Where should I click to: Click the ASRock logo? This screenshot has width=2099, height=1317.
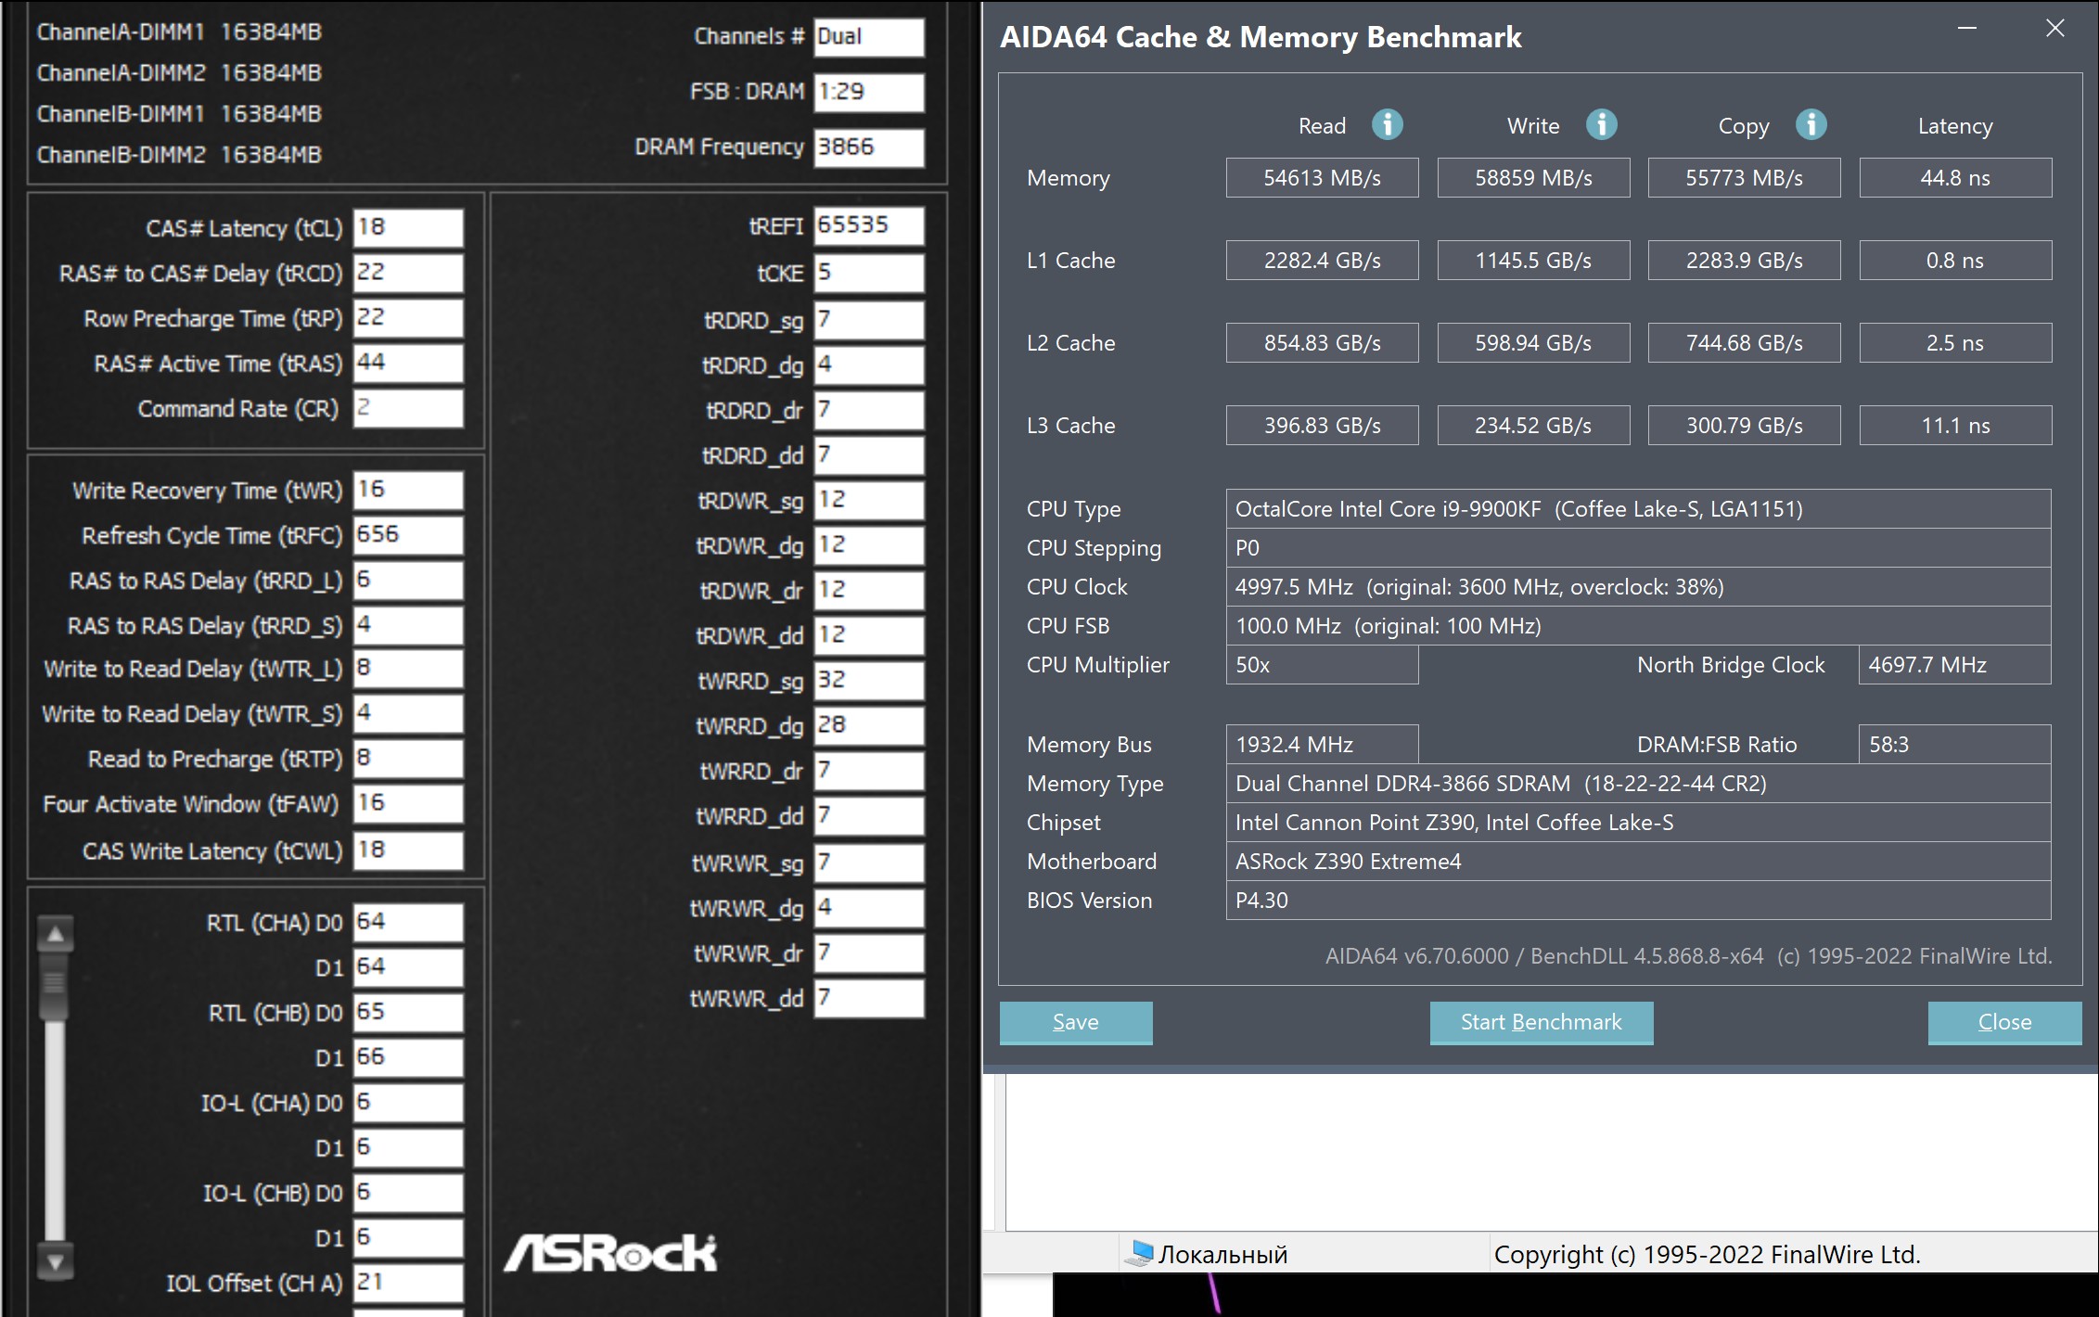[610, 1253]
